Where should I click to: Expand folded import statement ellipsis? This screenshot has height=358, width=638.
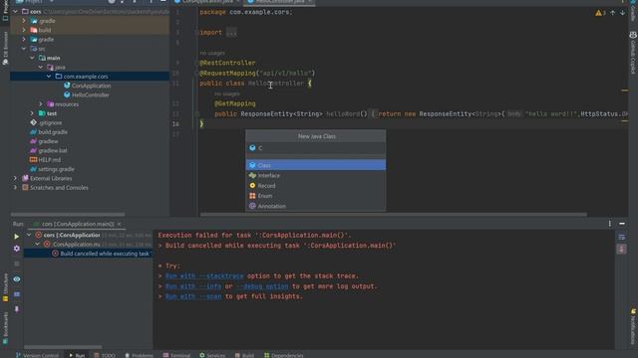(231, 33)
